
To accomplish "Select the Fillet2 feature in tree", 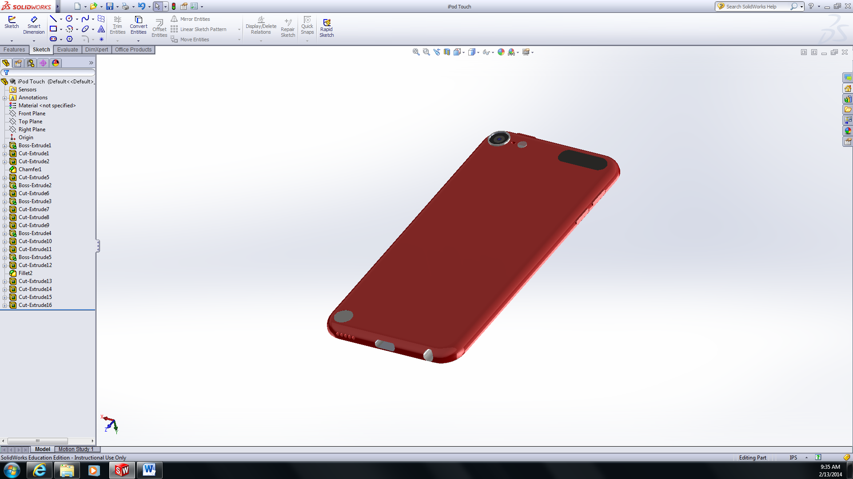I will pos(25,273).
